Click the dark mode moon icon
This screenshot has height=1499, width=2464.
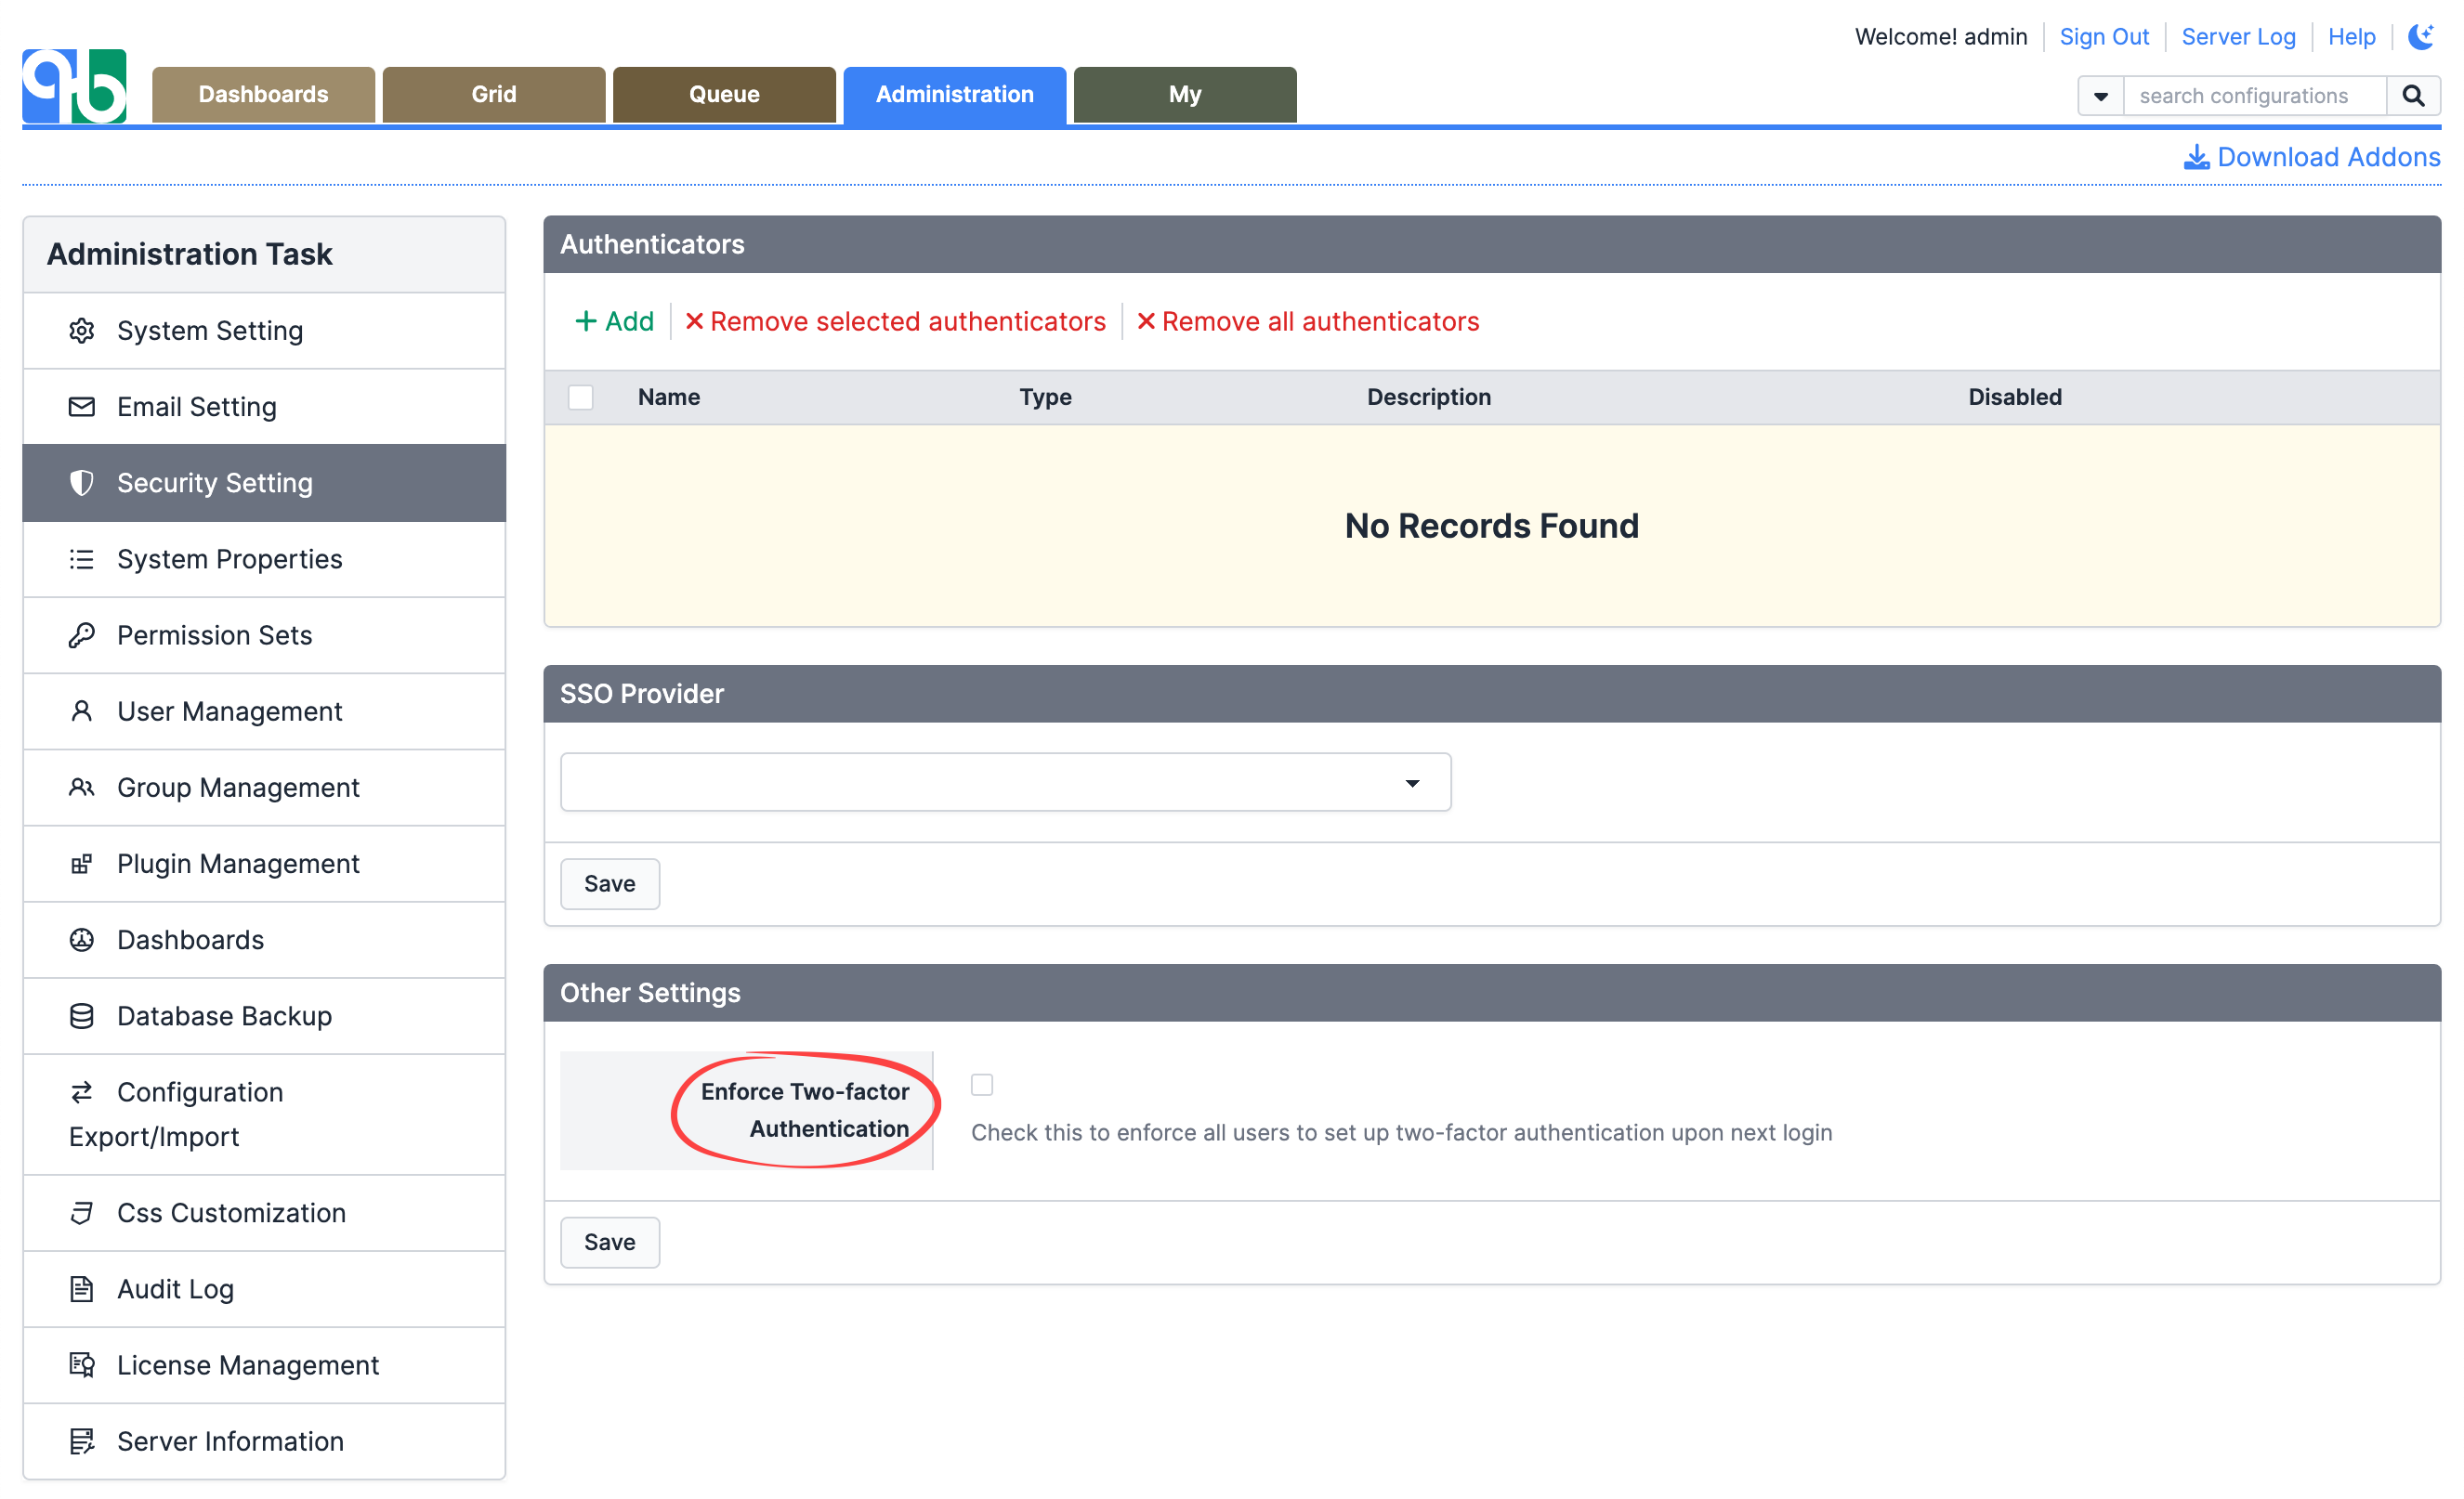point(2420,37)
